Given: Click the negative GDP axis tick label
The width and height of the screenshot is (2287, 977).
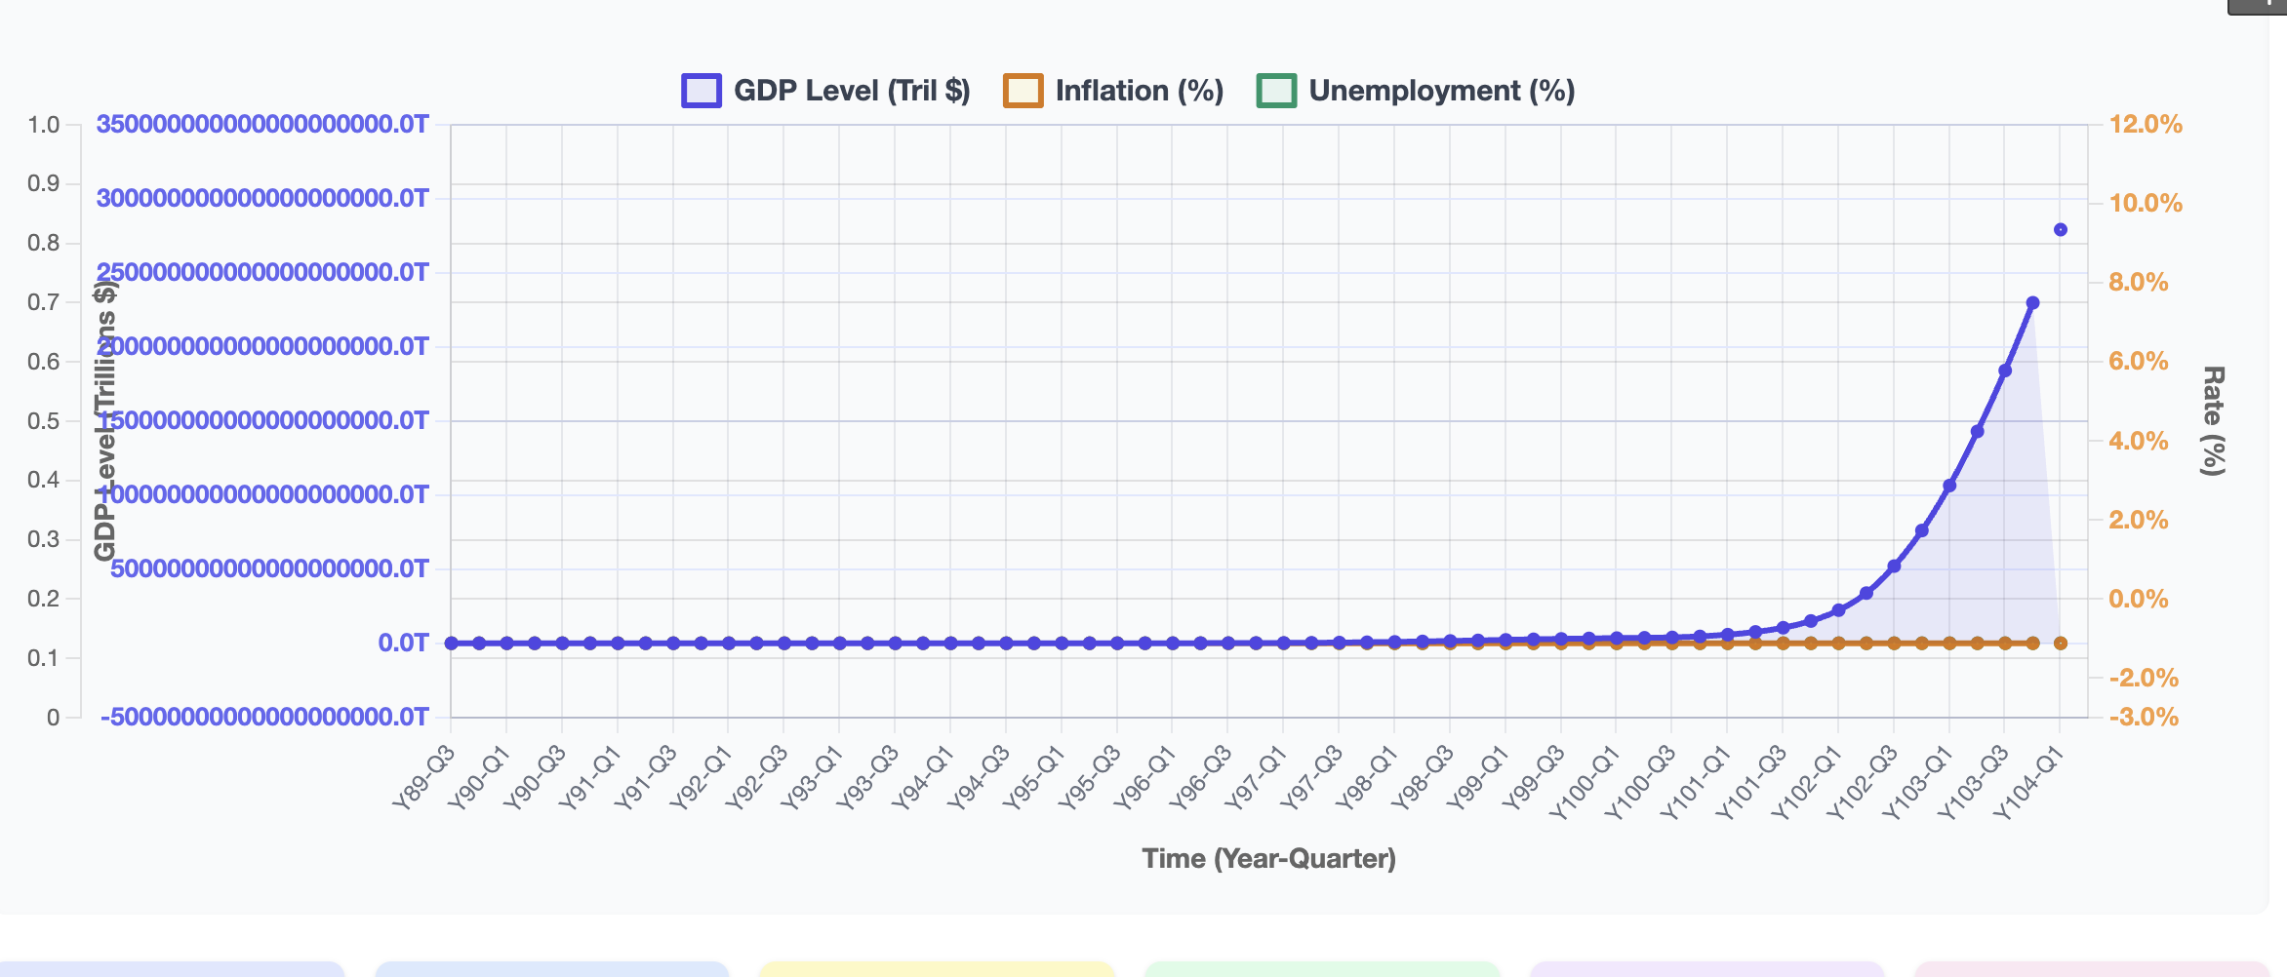Looking at the screenshot, I should click(x=264, y=718).
